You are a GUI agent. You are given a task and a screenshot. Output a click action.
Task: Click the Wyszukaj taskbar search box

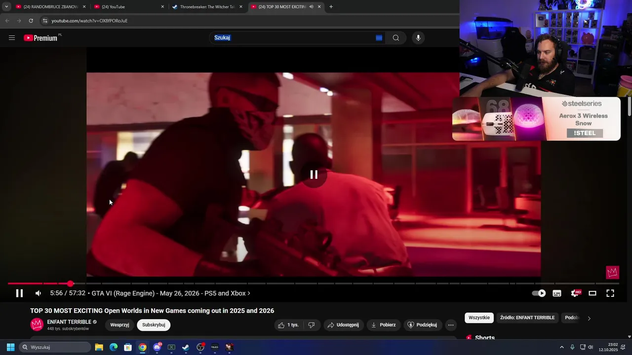[55, 347]
